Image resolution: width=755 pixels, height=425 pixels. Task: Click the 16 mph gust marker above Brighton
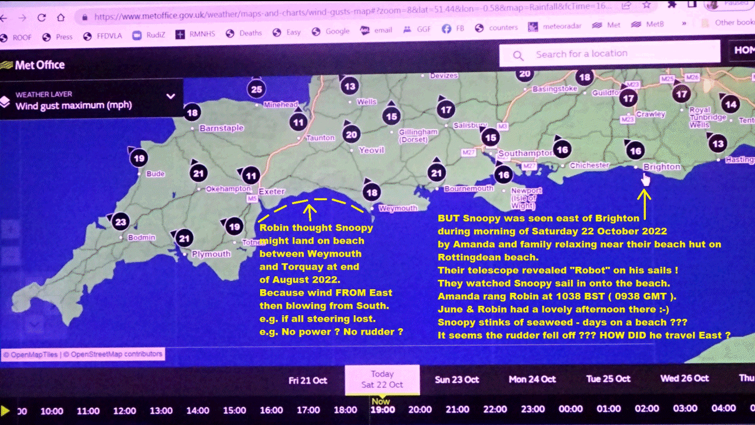click(635, 151)
